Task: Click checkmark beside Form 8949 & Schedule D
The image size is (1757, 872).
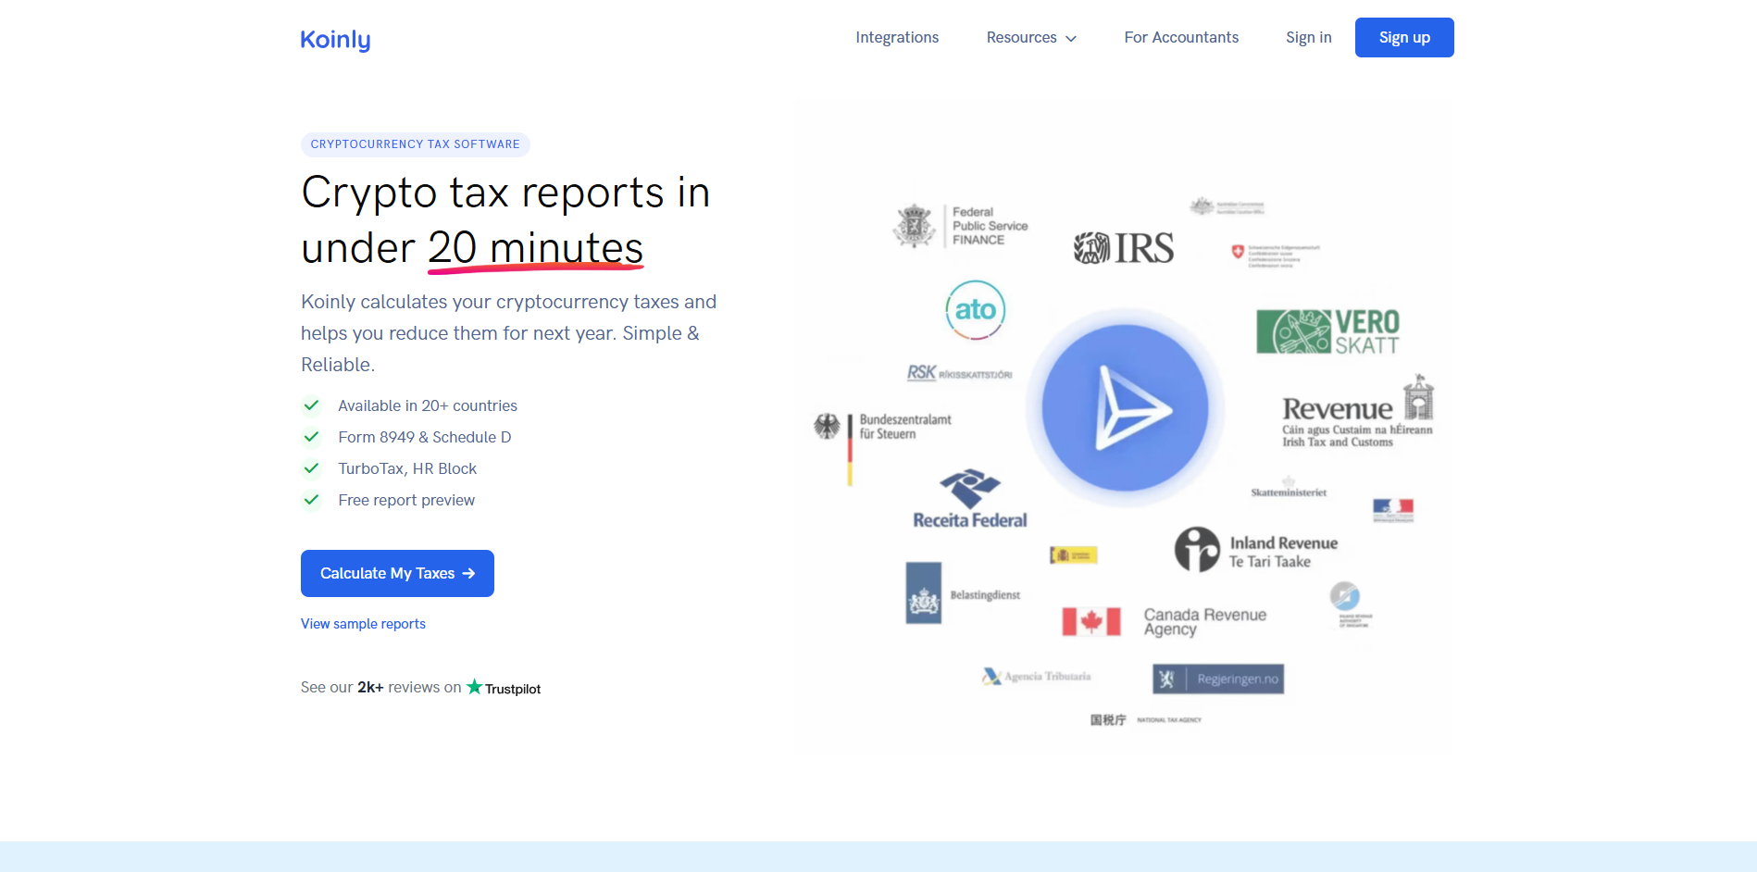Action: coord(312,437)
